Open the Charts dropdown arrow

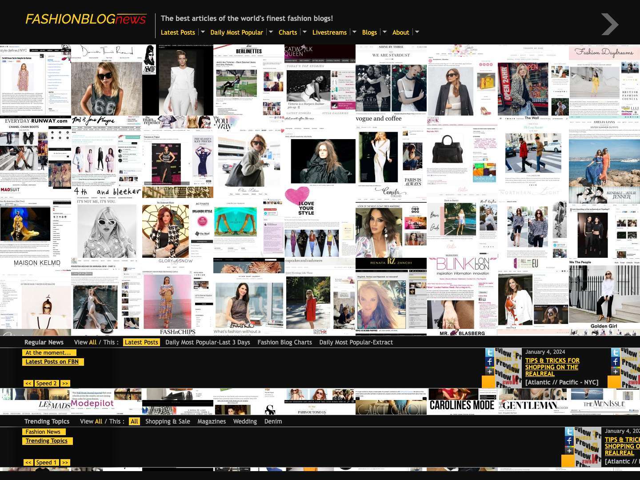pos(304,32)
